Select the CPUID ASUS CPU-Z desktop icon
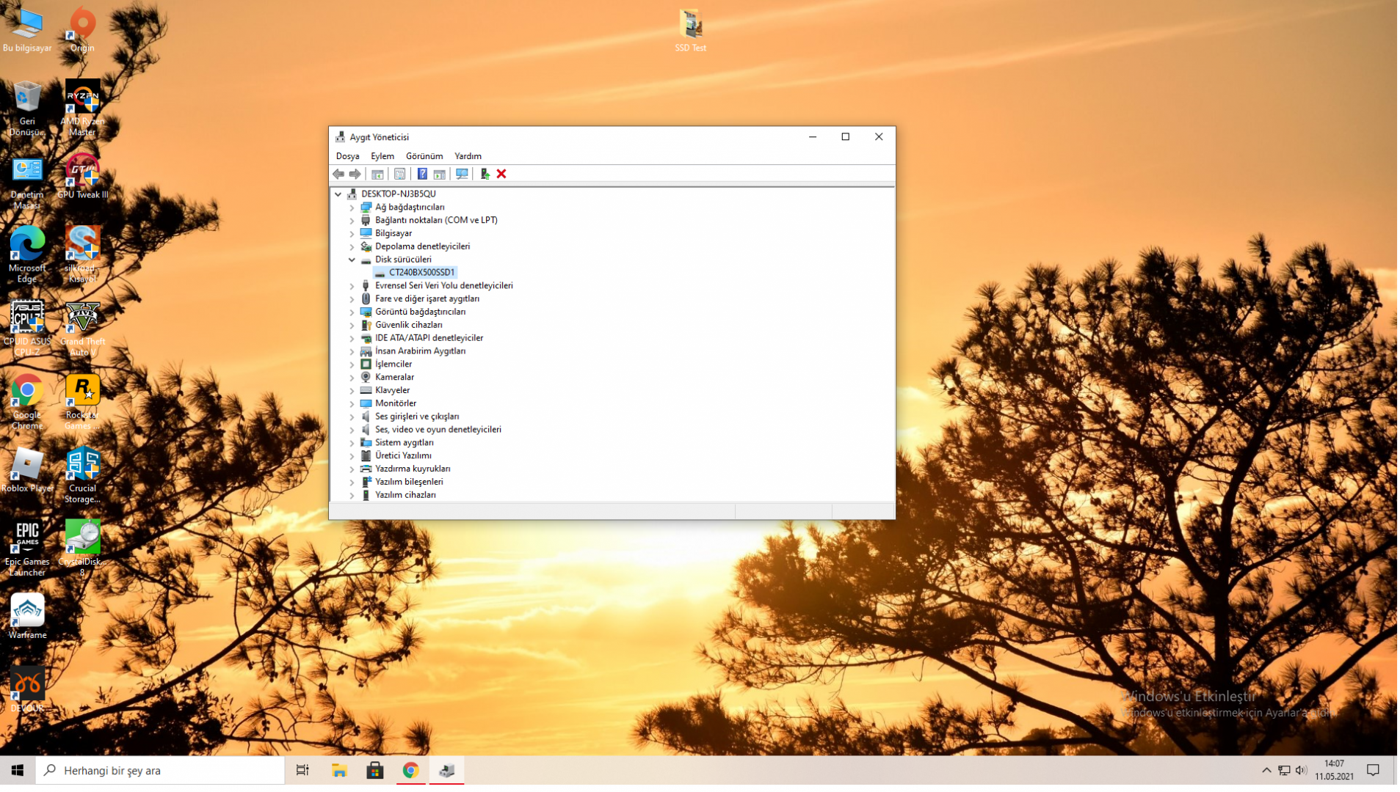Screen dimensions: 1400x792 (27, 328)
